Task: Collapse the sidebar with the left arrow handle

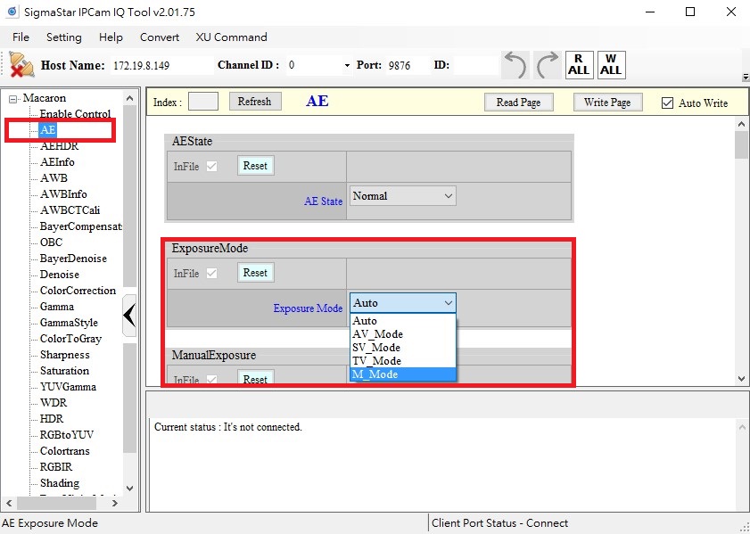Action: tap(129, 315)
